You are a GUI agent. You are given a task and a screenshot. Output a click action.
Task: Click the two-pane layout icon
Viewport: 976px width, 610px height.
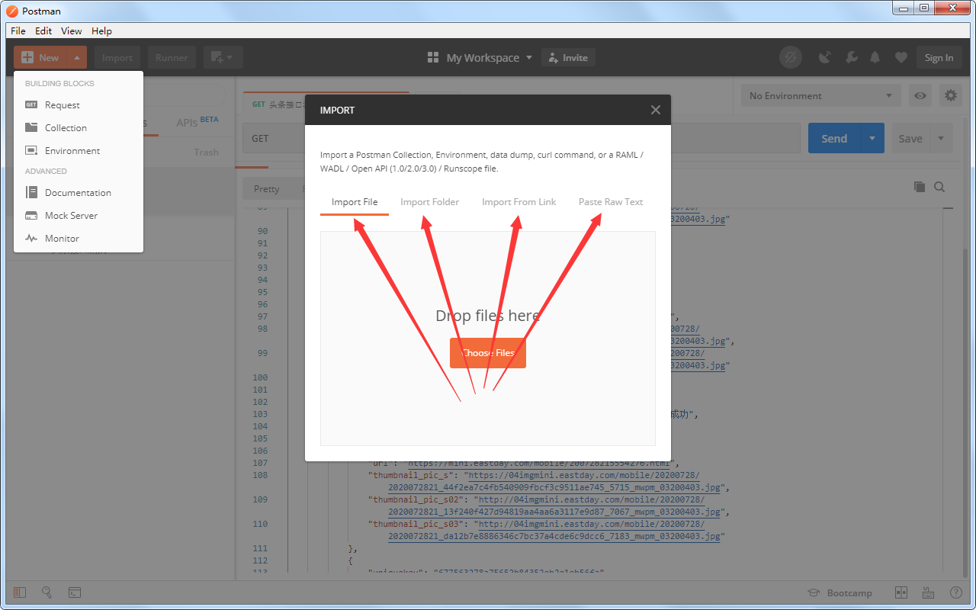tap(901, 592)
